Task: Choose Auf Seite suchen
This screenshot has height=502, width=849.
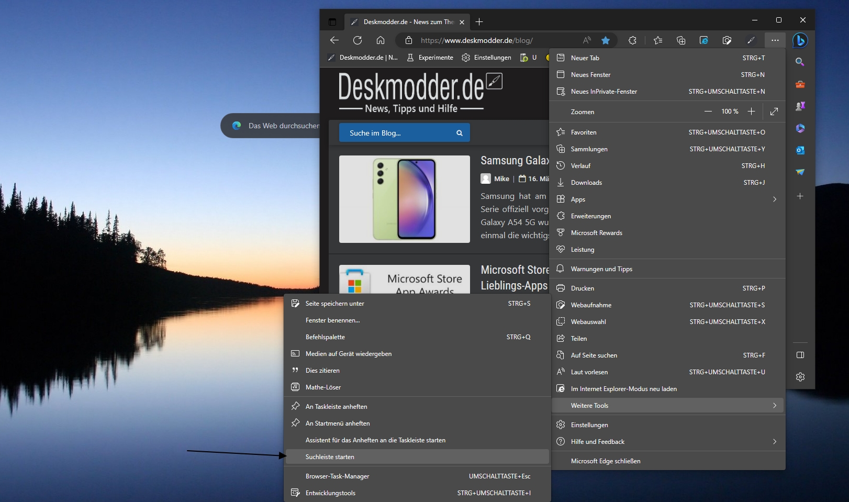Action: pyautogui.click(x=668, y=355)
